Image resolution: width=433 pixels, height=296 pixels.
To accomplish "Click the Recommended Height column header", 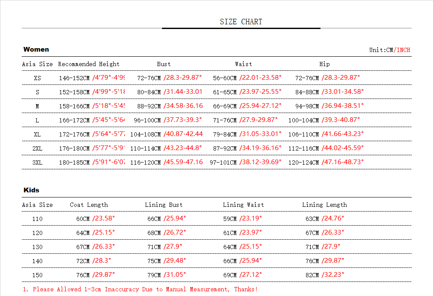I will pos(89,64).
